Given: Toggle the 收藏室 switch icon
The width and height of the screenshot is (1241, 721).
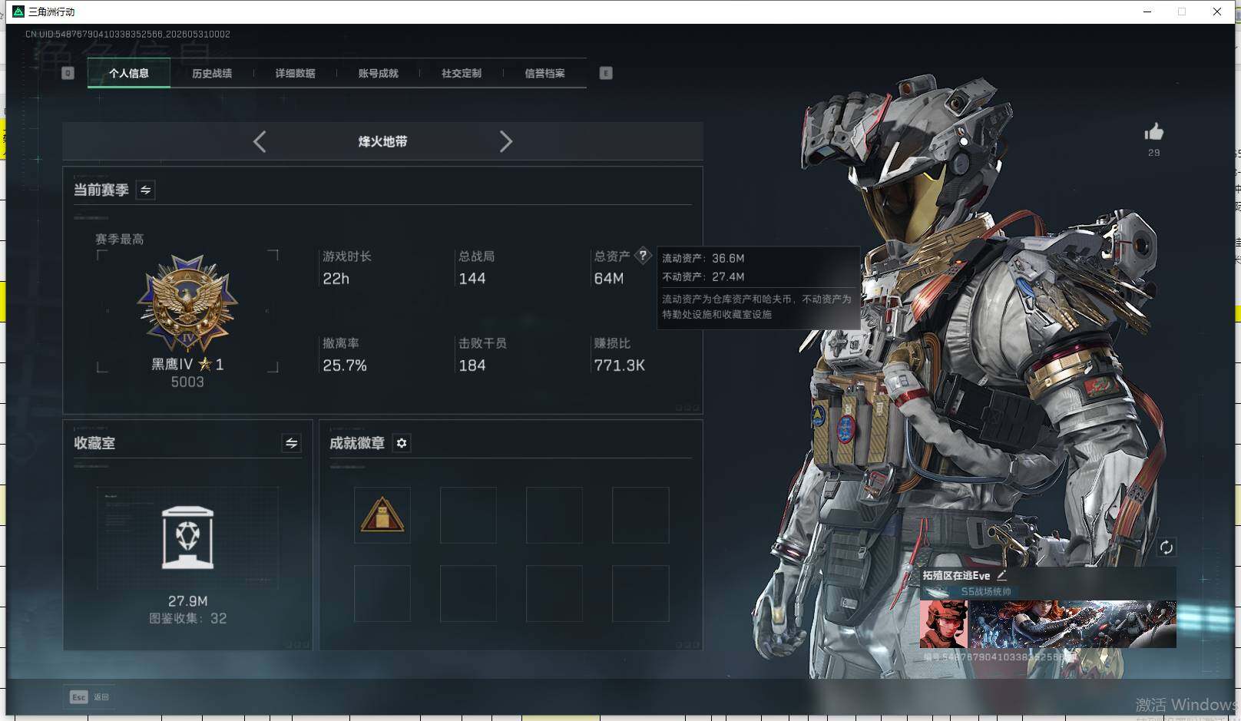Looking at the screenshot, I should click(291, 443).
